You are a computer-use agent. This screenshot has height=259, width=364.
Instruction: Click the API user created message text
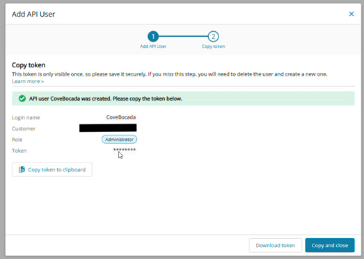point(106,99)
